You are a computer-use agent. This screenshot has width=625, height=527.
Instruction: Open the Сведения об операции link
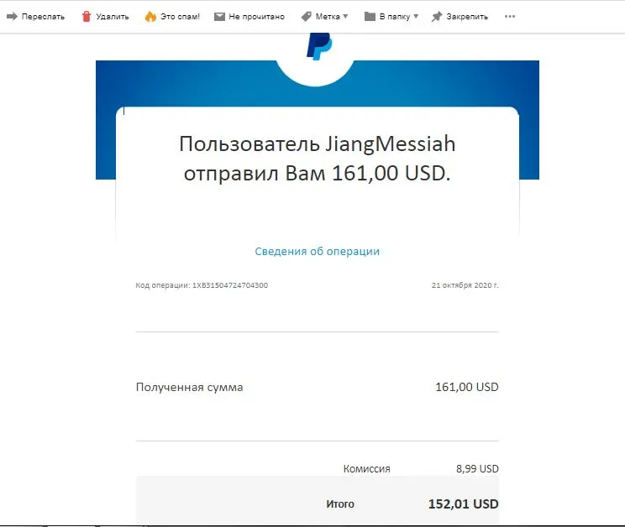pyautogui.click(x=318, y=251)
